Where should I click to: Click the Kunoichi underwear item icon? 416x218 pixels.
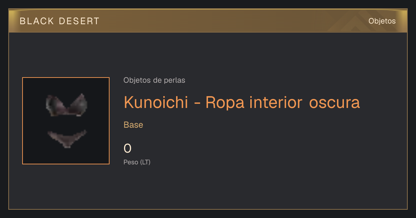(x=66, y=121)
